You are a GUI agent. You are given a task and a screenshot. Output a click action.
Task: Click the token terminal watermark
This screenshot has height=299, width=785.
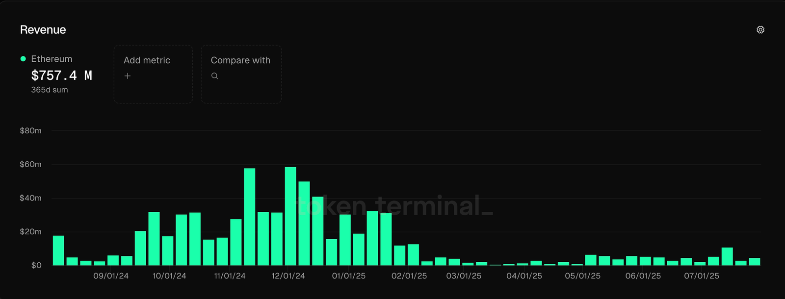click(x=395, y=206)
